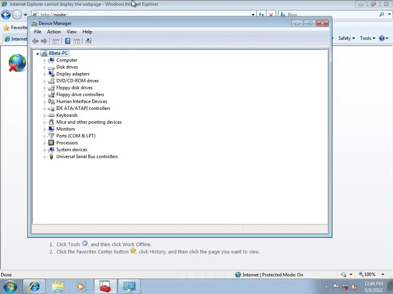Select the Floppy disk drives icon
Image resolution: width=393 pixels, height=294 pixels.
click(x=51, y=88)
